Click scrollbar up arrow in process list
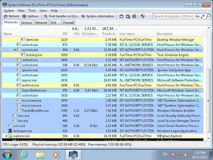 [208, 28]
